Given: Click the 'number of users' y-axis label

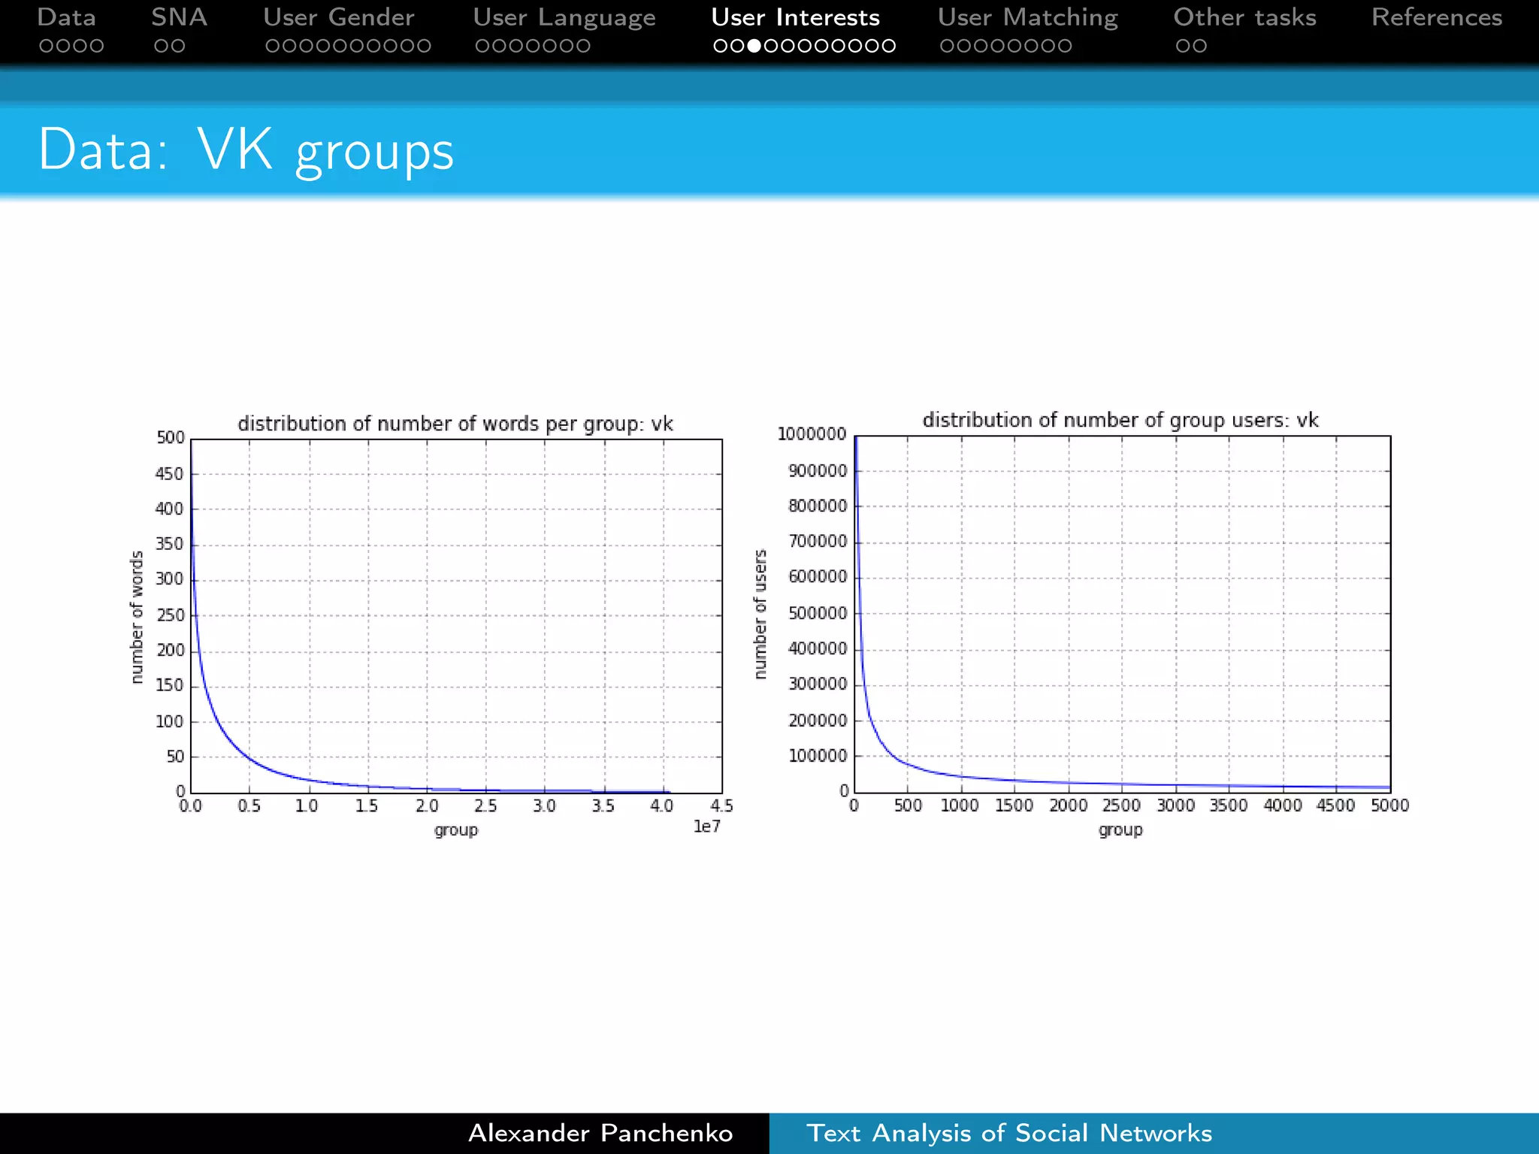Looking at the screenshot, I should point(760,615).
